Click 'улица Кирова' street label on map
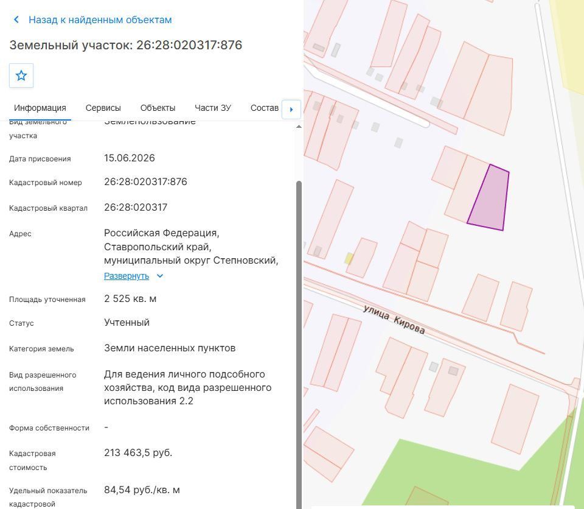Image resolution: width=584 pixels, height=509 pixels. coord(394,320)
